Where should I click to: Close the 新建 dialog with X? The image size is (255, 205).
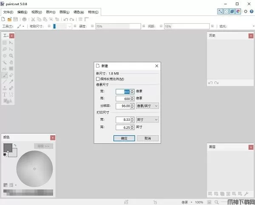156,66
